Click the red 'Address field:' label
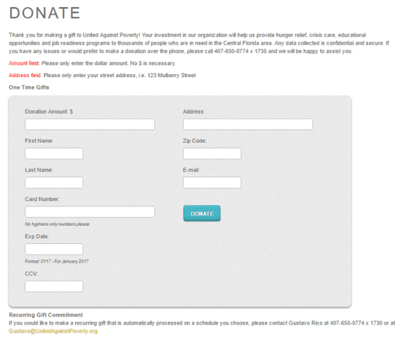The width and height of the screenshot is (404, 340). [x=25, y=75]
